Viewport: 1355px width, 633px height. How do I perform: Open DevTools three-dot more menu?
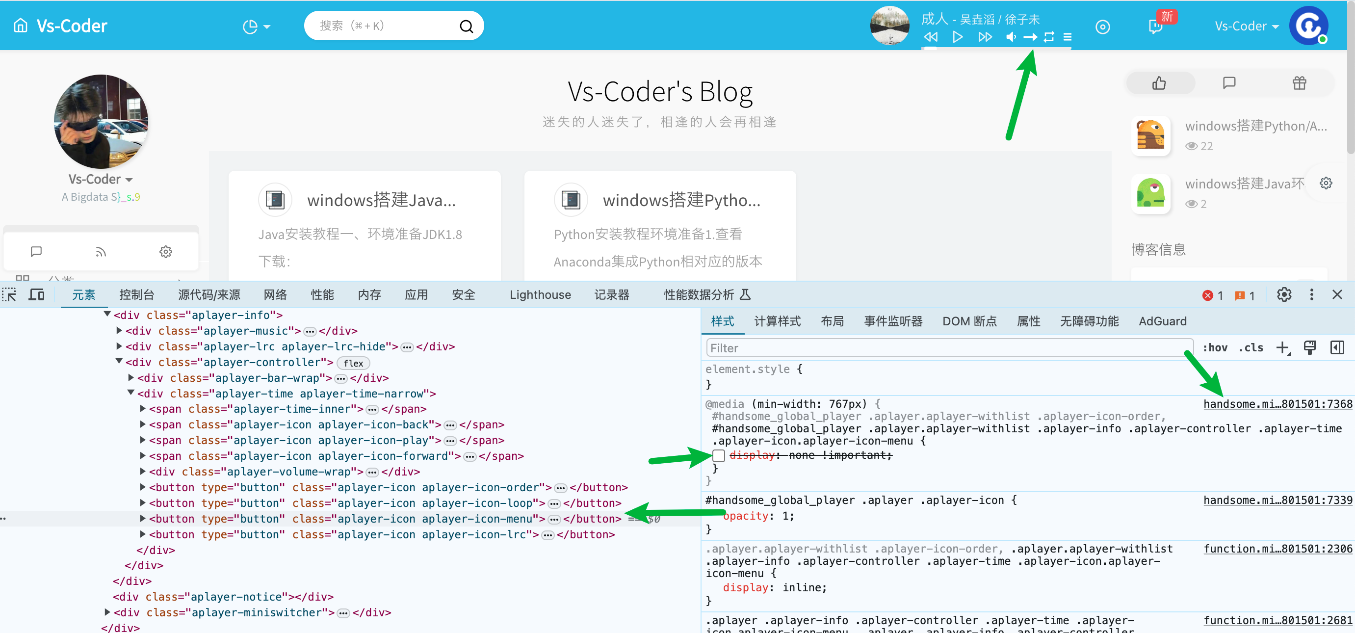point(1311,294)
